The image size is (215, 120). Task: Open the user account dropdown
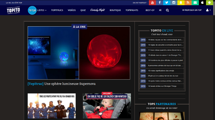208,10
